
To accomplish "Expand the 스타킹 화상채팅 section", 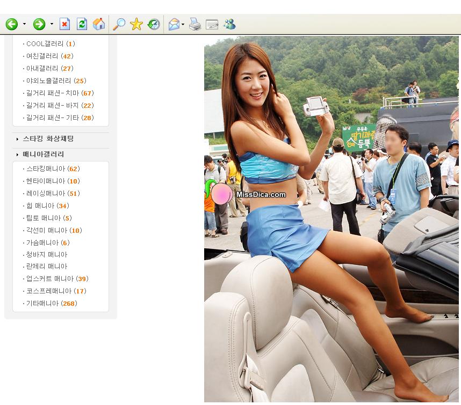I will pos(48,138).
